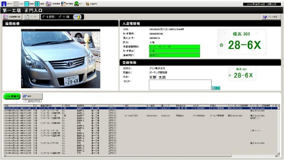284x160 pixels.
Task: Open the gear settings icon in toolbar
Action: 88,4
